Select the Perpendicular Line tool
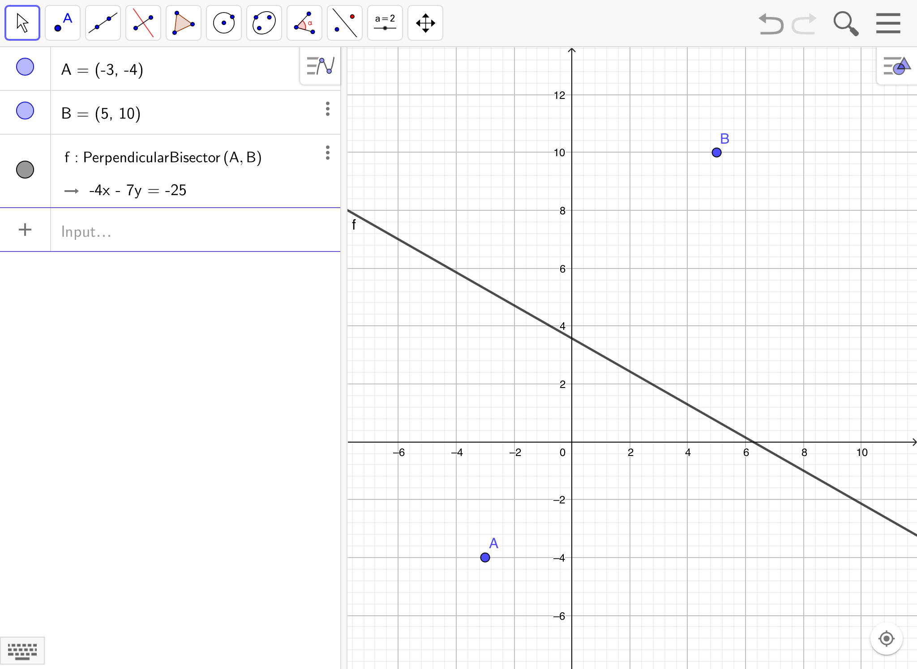 click(x=143, y=23)
